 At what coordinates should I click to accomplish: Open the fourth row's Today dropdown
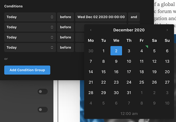(x=30, y=47)
